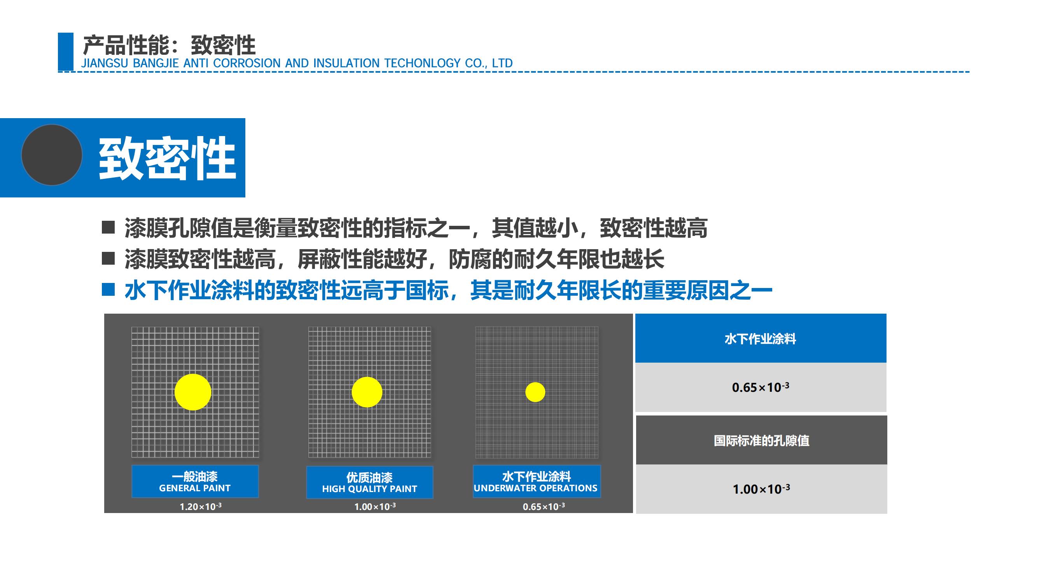Click the coarse mesh grid image above 一般油漆
The width and height of the screenshot is (1037, 583).
coord(195,392)
